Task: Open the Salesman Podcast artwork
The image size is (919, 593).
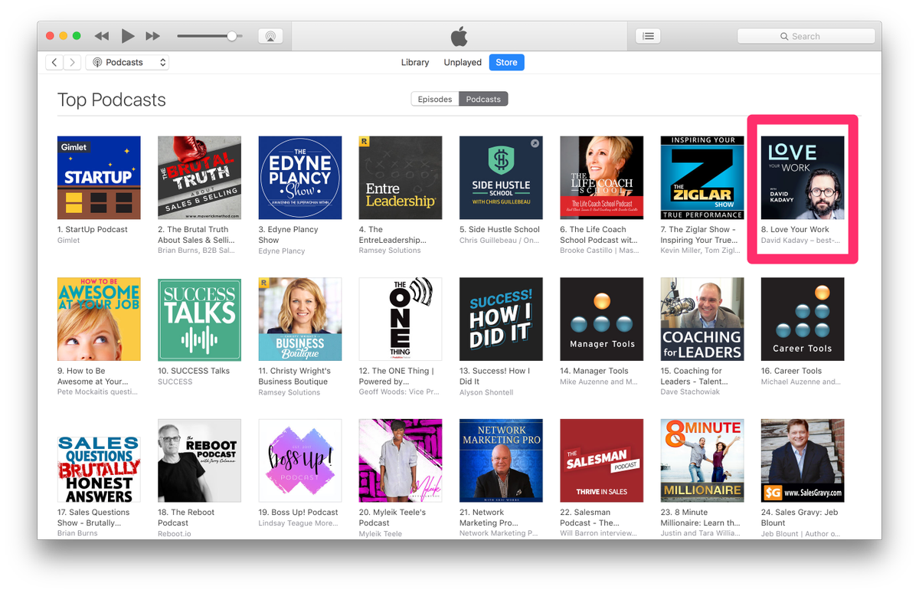Action: tap(601, 460)
